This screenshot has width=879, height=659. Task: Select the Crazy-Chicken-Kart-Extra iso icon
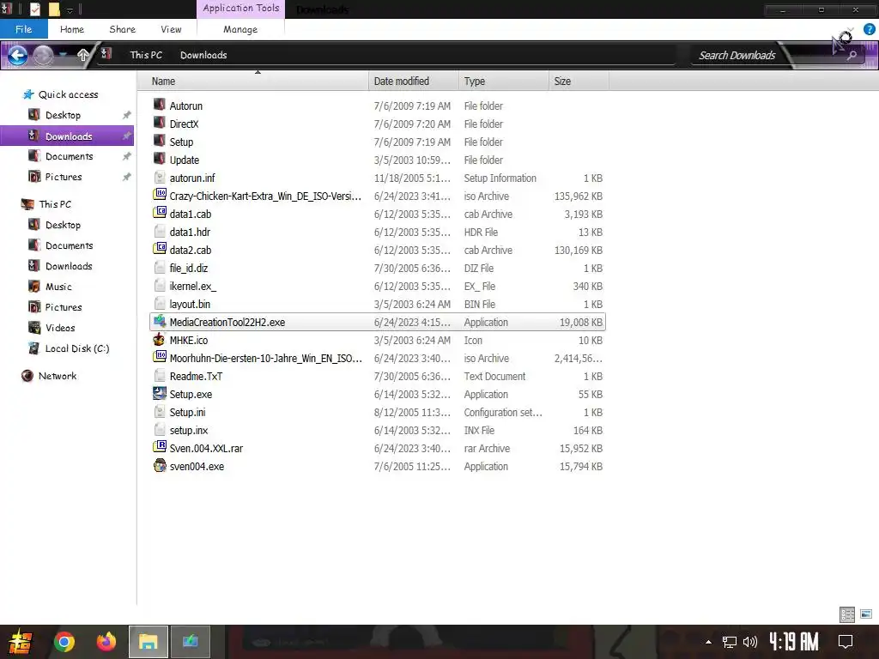coord(159,195)
